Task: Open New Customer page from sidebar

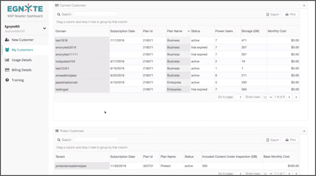Action: 22,40
